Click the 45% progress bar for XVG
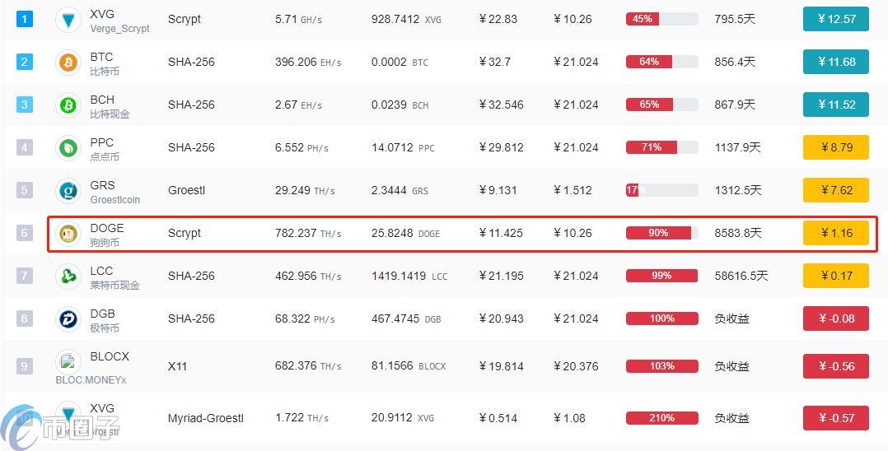 tap(662, 19)
